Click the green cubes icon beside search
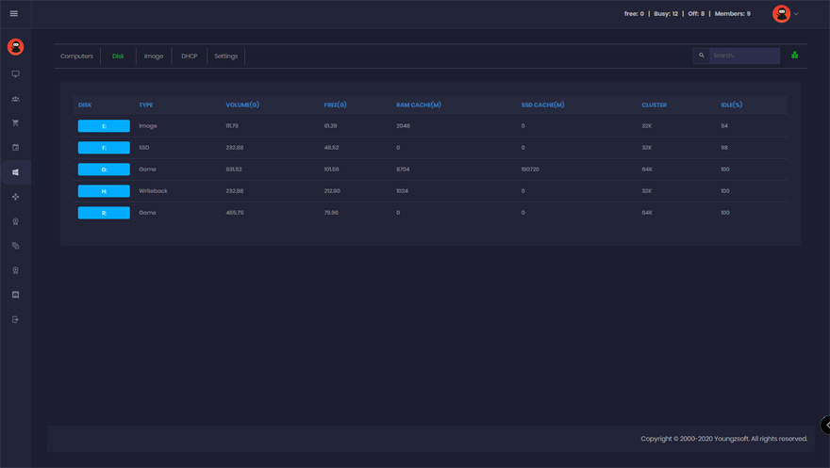This screenshot has width=830, height=468. click(x=794, y=56)
